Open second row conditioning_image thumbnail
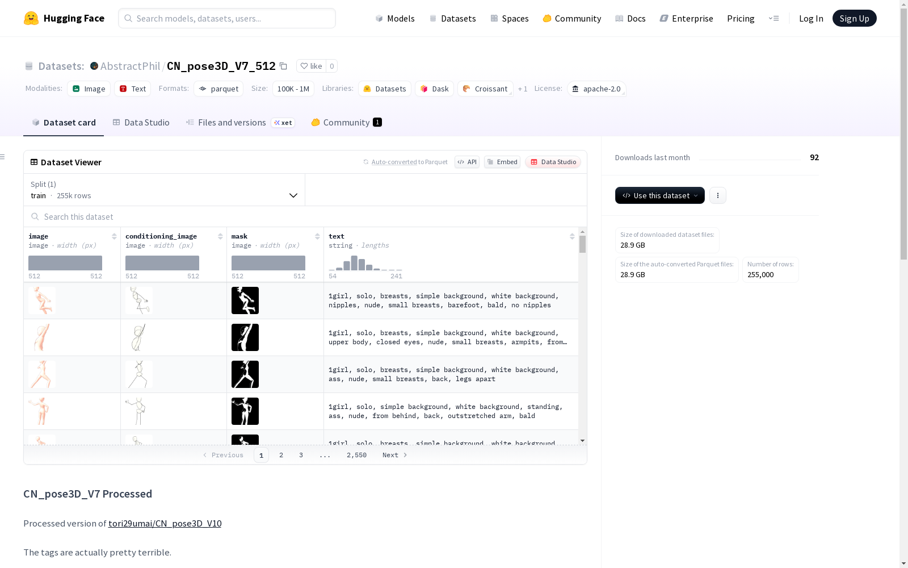 coord(139,337)
